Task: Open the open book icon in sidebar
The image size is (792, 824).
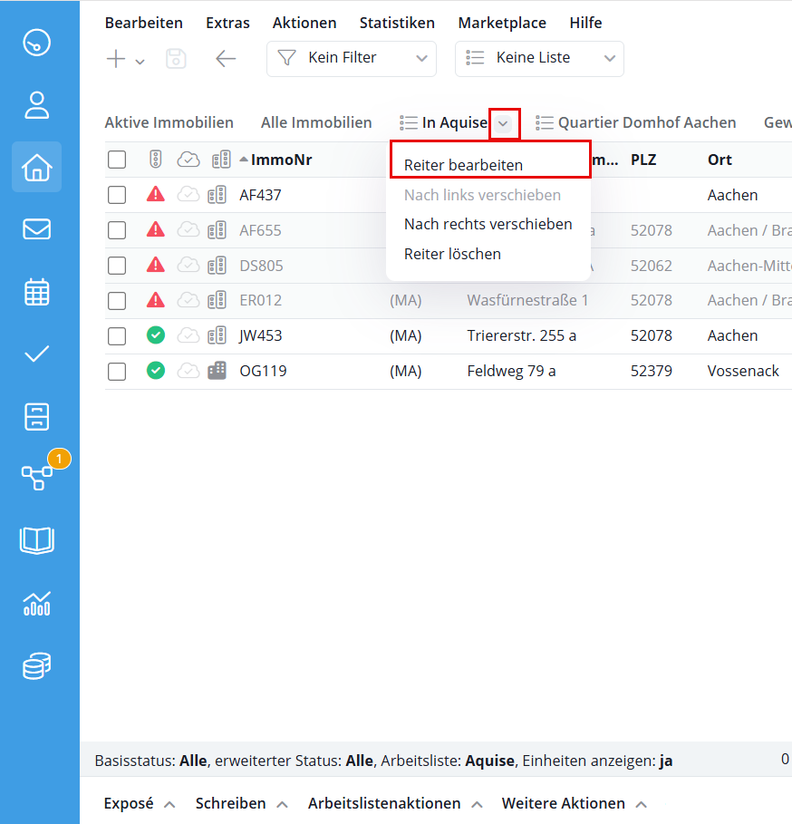Action: click(37, 540)
